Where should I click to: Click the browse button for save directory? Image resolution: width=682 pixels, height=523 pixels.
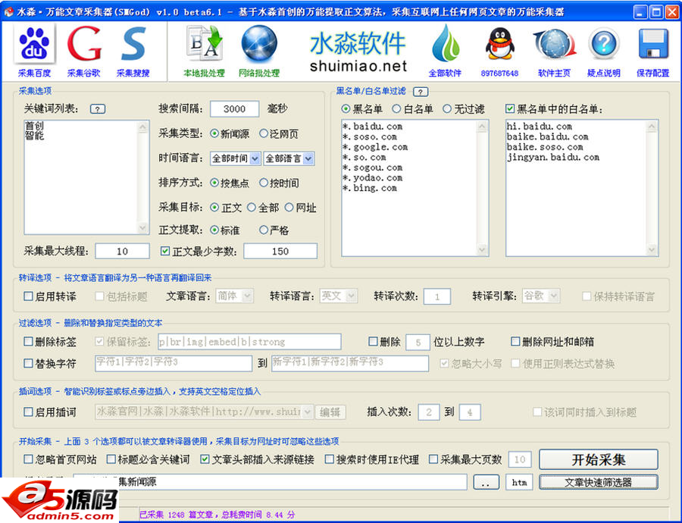click(486, 482)
